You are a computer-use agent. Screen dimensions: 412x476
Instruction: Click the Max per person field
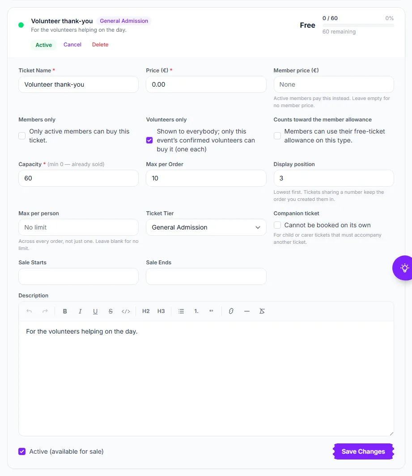(78, 227)
